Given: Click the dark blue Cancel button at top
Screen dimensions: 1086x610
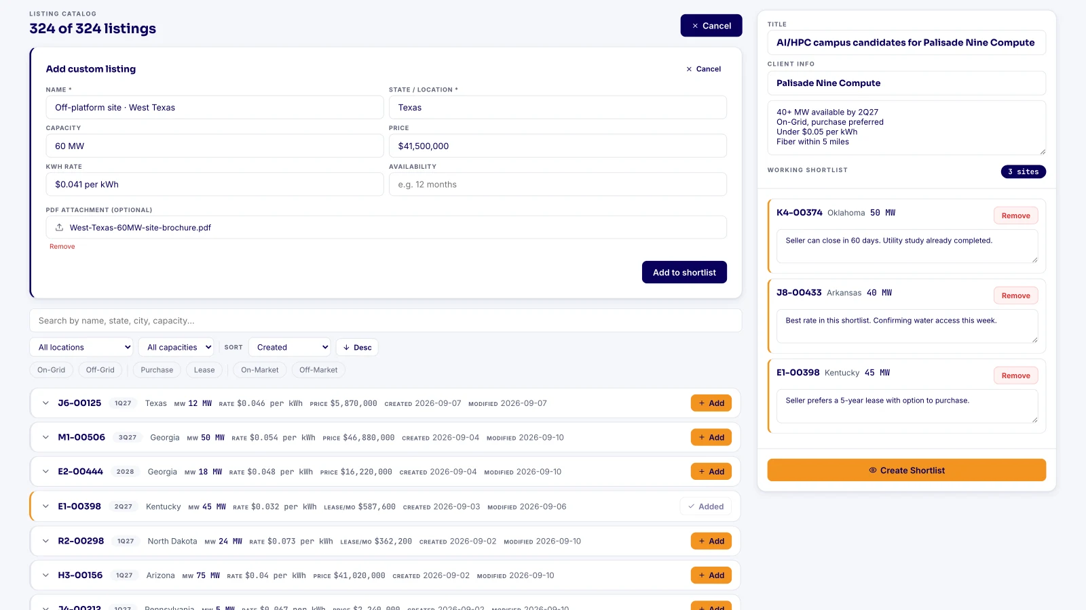Looking at the screenshot, I should 711,26.
